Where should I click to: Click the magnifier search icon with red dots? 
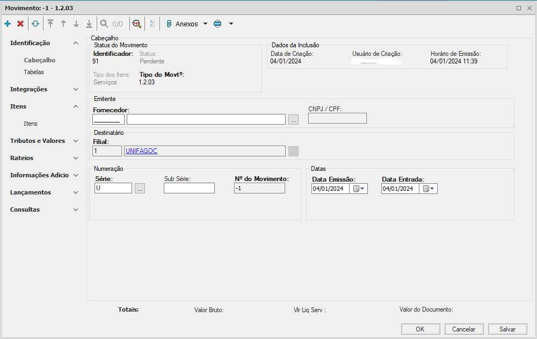[137, 24]
